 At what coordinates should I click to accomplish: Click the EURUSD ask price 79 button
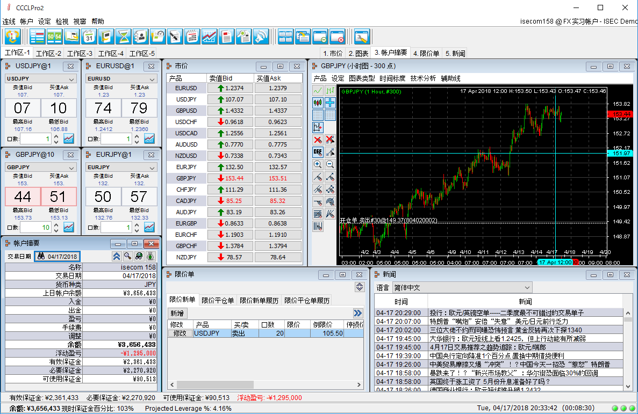[139, 108]
